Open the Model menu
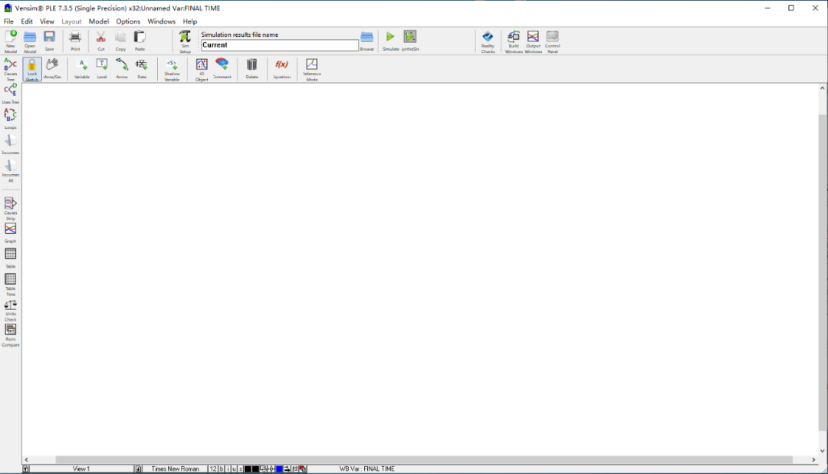This screenshot has width=828, height=474. [99, 21]
